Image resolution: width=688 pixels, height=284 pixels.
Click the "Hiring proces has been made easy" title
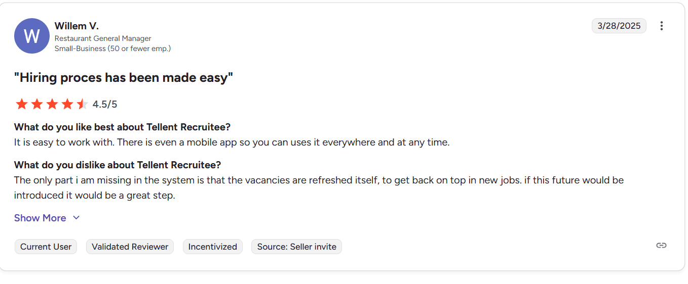[123, 78]
